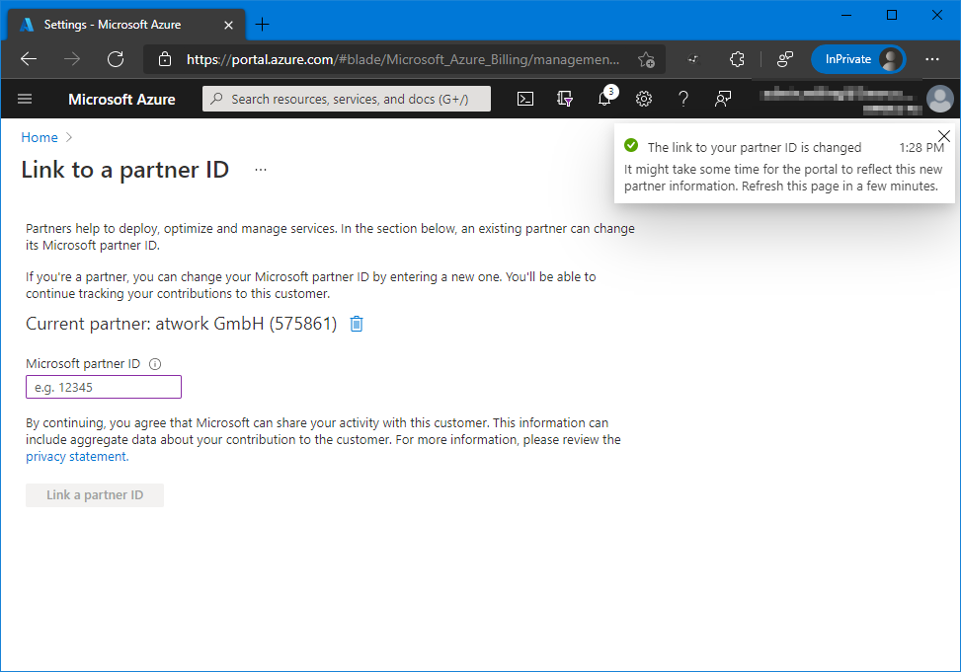
Task: Focus the Microsoft partner ID input field
Action: 104,387
